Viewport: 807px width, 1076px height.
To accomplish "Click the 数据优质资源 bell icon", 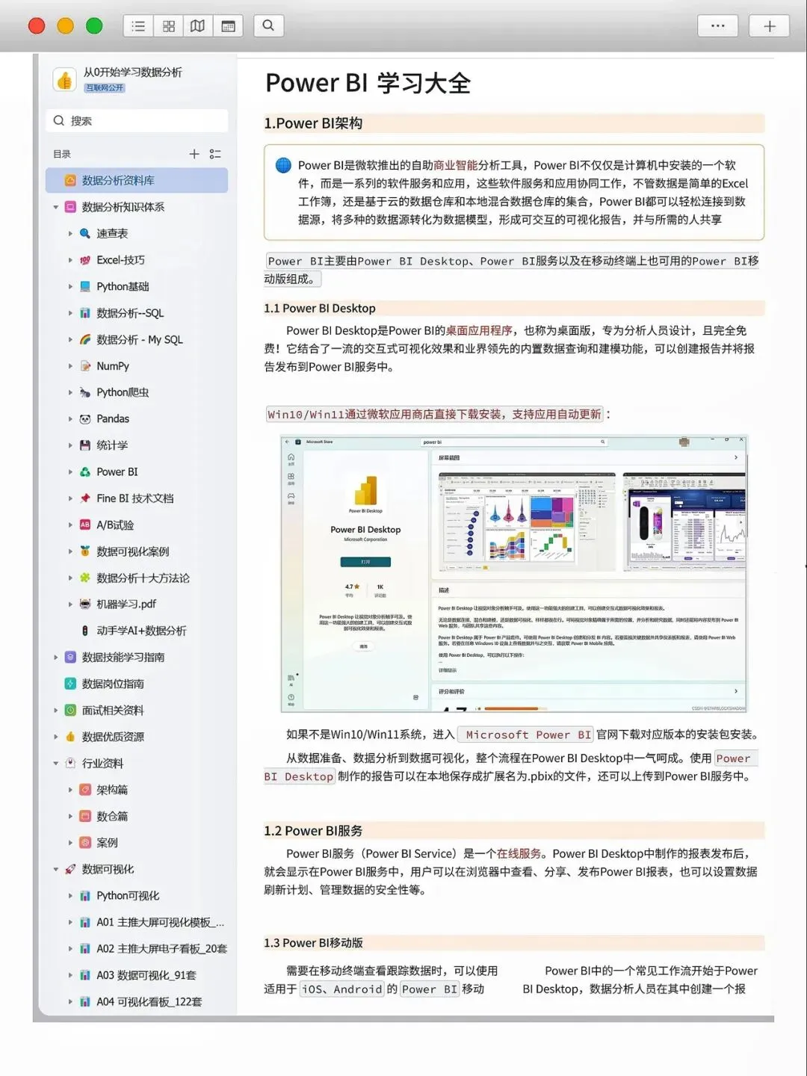I will 70,737.
